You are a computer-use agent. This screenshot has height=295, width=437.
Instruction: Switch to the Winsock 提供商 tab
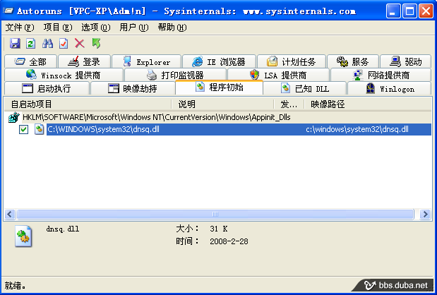point(64,75)
